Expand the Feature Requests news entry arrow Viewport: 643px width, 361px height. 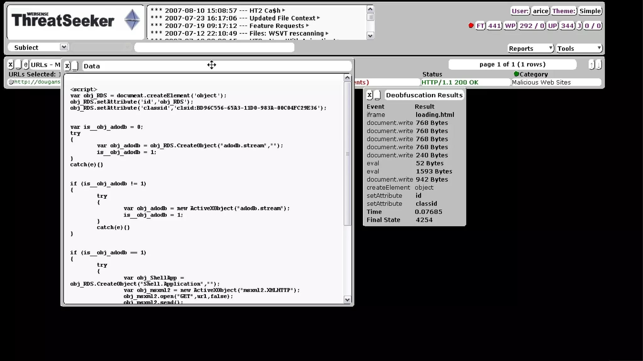click(308, 26)
